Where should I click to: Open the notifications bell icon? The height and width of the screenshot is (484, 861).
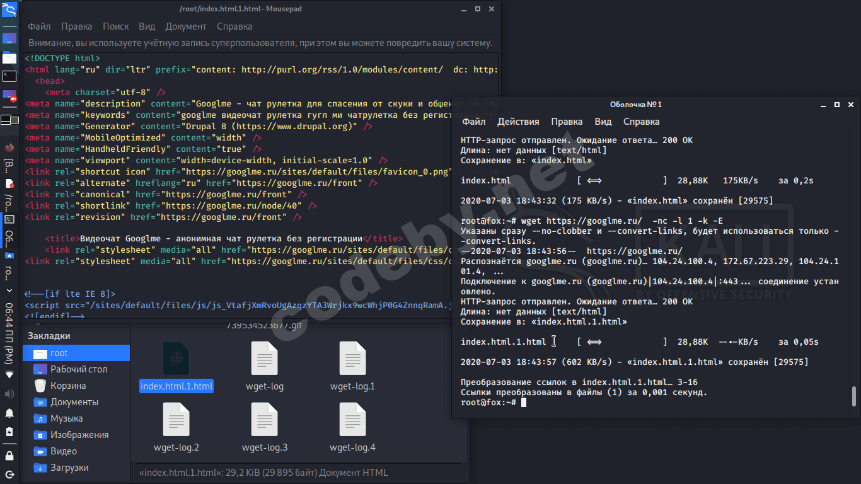[9, 413]
